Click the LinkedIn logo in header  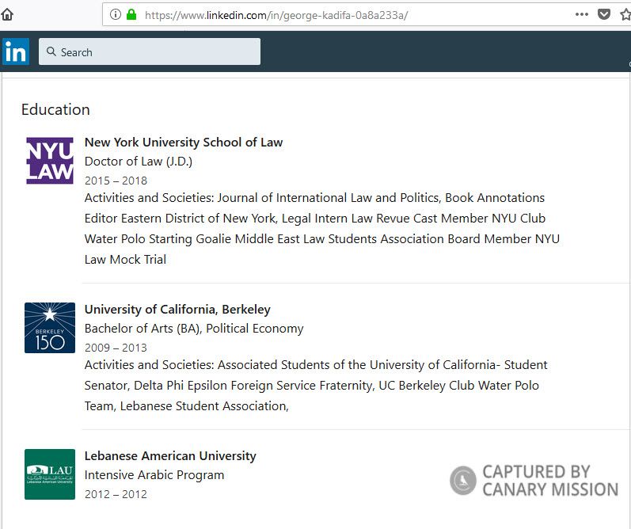(15, 52)
